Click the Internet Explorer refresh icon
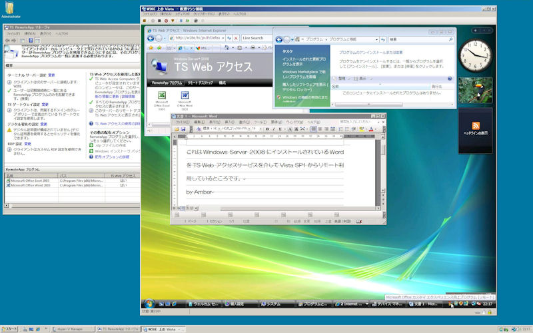This screenshot has width=533, height=333. click(229, 38)
